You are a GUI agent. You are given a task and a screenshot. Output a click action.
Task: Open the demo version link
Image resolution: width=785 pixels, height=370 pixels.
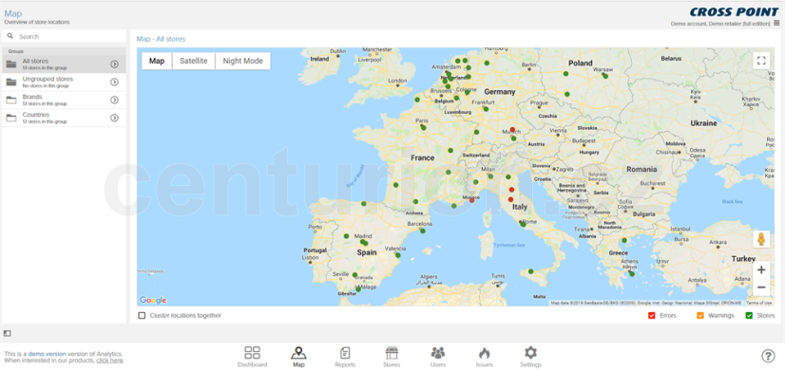48,354
